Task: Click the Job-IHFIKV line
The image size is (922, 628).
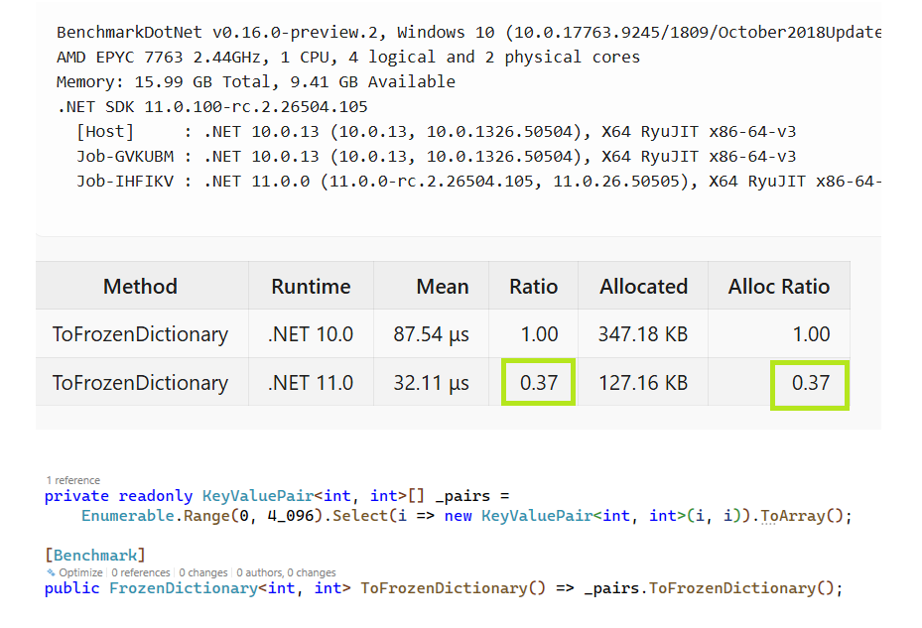Action: point(478,182)
